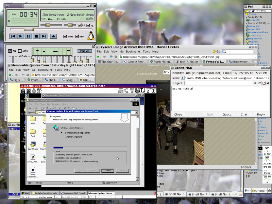Image resolution: width=272 pixels, height=204 pixels.
Task: Click the power icon on the Bochs toolbar
Action: point(154,91)
